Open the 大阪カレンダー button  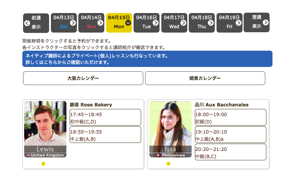click(83, 78)
